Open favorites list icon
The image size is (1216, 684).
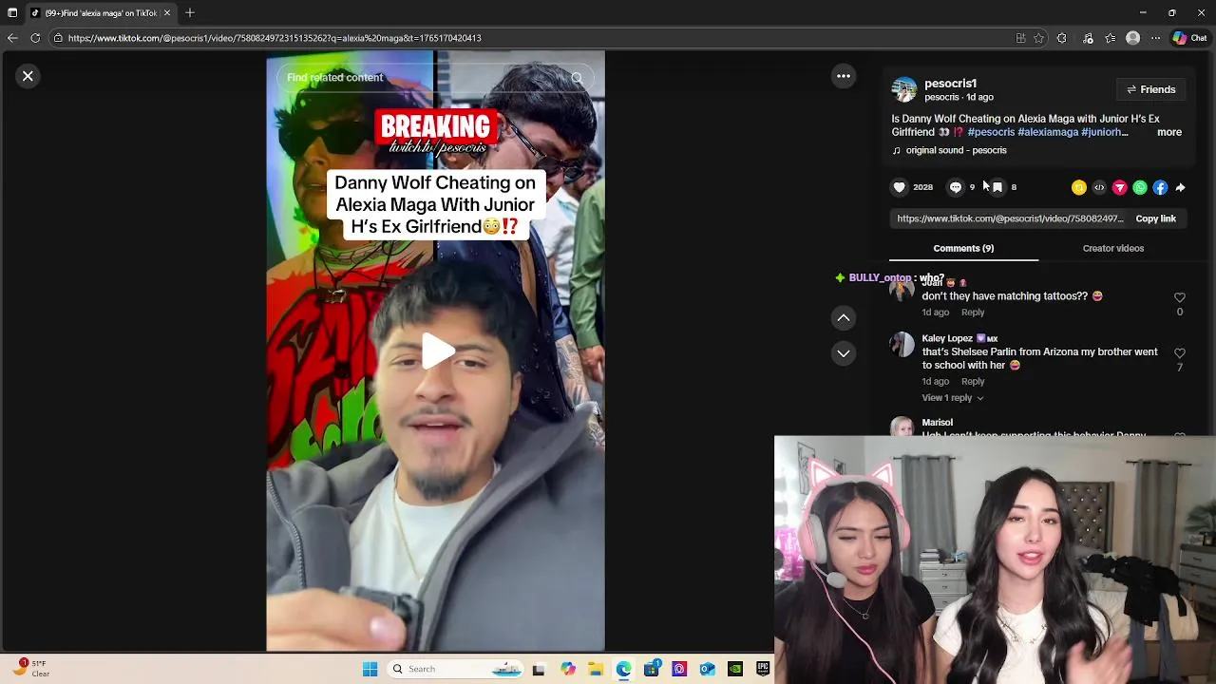click(x=1110, y=38)
